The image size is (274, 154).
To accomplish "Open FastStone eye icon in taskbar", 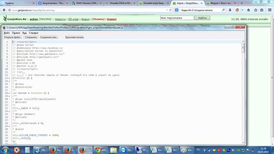I will click(x=17, y=150).
